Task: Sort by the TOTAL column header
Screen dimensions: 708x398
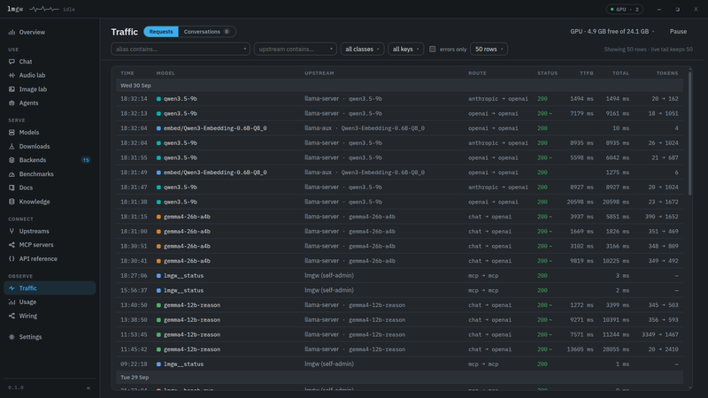Action: tap(620, 73)
